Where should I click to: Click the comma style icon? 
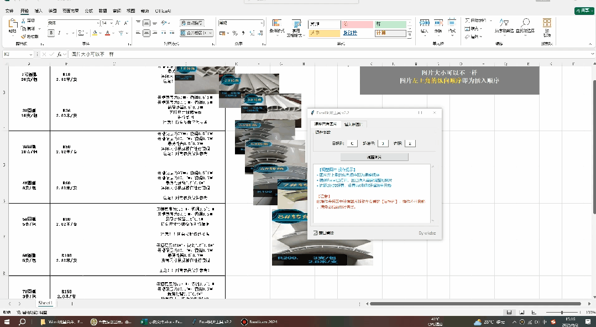[243, 33]
